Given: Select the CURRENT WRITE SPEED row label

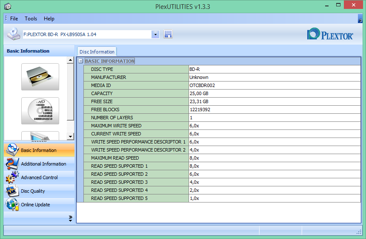Looking at the screenshot, I should [116, 134].
